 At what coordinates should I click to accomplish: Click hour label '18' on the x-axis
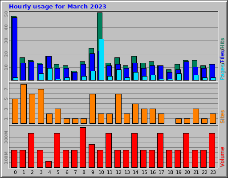click(170, 172)
